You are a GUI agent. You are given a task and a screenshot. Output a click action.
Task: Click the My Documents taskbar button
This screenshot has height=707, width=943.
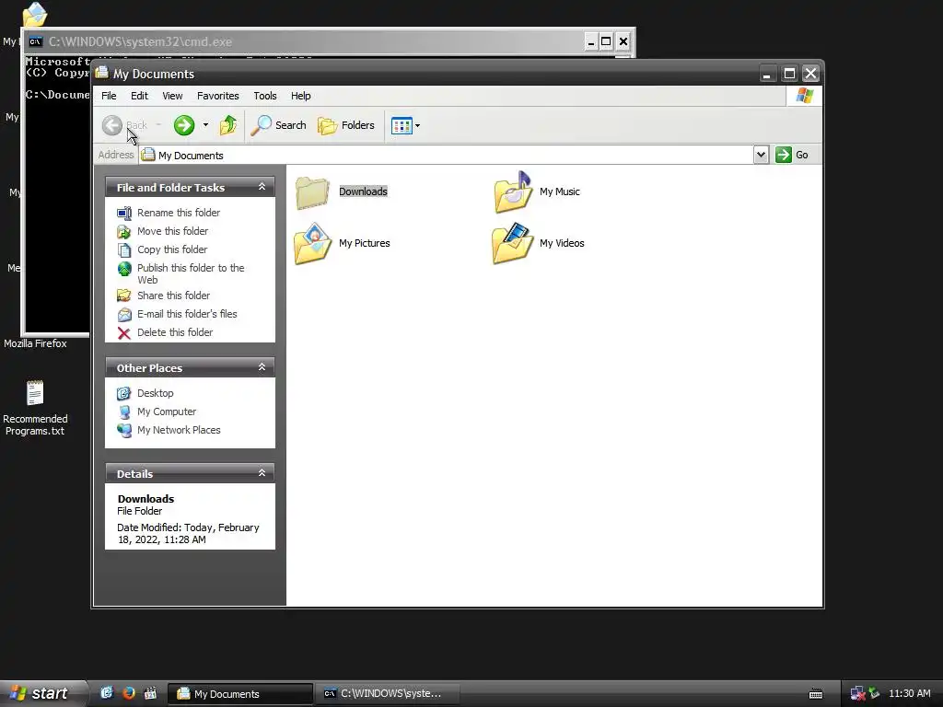coord(240,694)
